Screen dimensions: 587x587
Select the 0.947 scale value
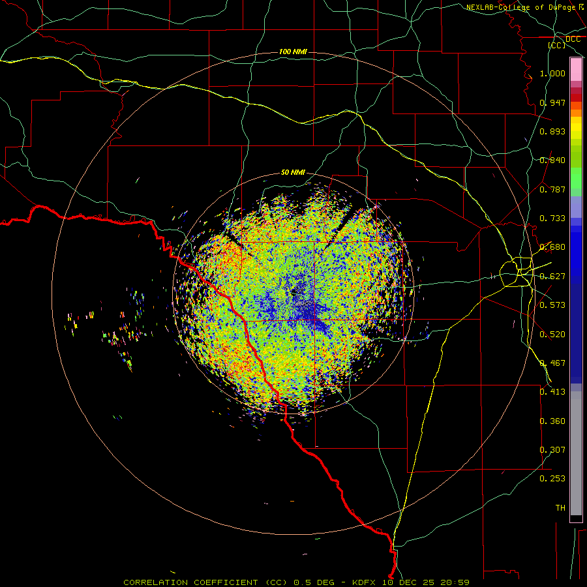[x=552, y=102]
